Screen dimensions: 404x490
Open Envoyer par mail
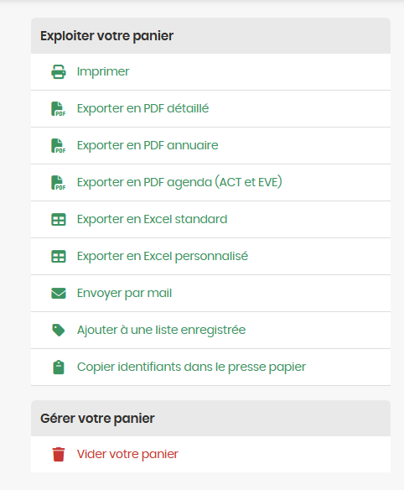pyautogui.click(x=124, y=293)
